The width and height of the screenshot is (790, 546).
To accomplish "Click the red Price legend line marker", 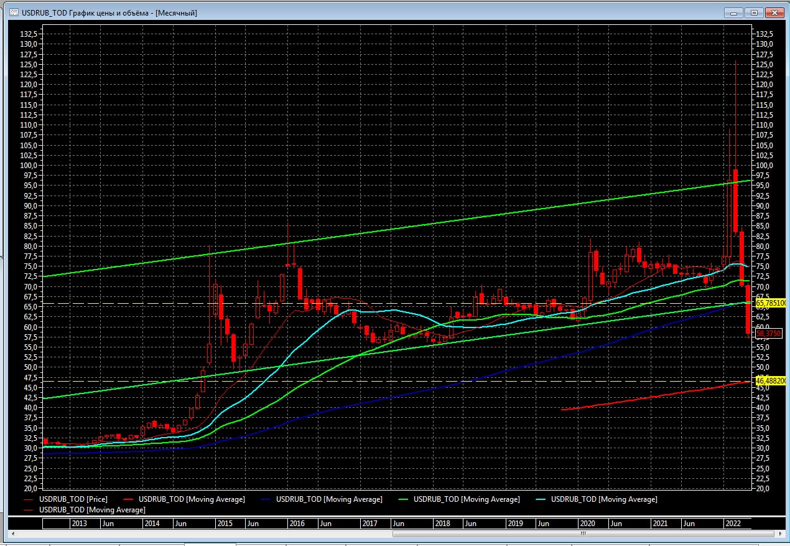I will click(29, 499).
